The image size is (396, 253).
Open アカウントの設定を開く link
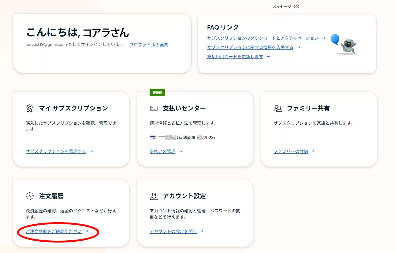tap(173, 231)
